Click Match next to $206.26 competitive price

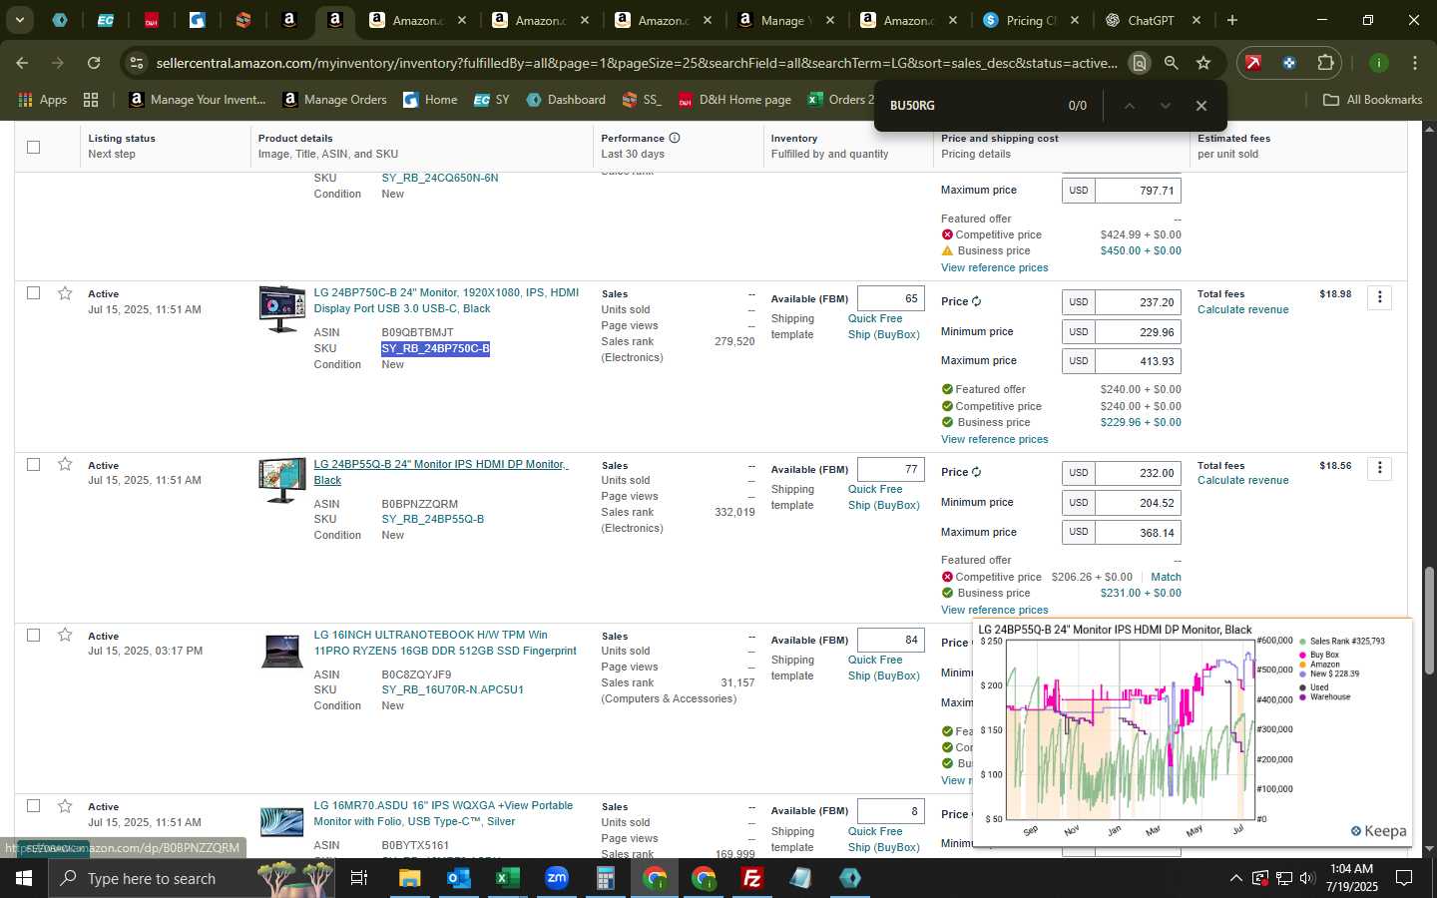pyautogui.click(x=1166, y=577)
